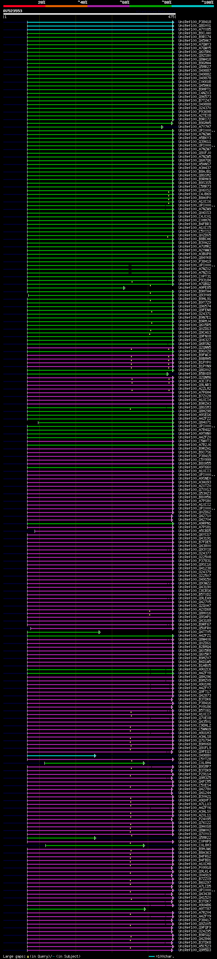
Task: Pick the sequence UniRef100_A7R2J6
Action: 195,445
